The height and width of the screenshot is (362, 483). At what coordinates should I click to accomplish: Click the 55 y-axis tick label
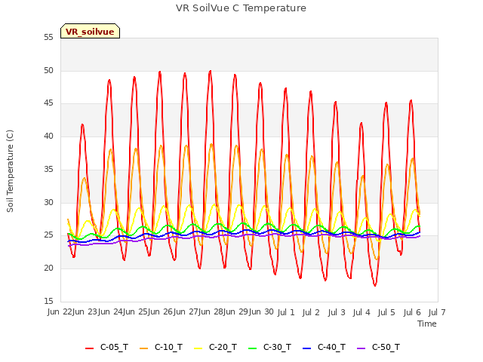pyautogui.click(x=48, y=38)
